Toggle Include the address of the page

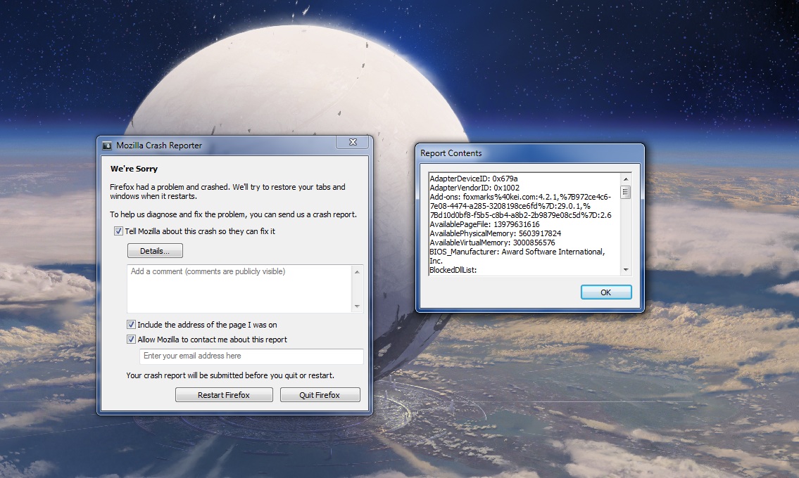coord(131,325)
